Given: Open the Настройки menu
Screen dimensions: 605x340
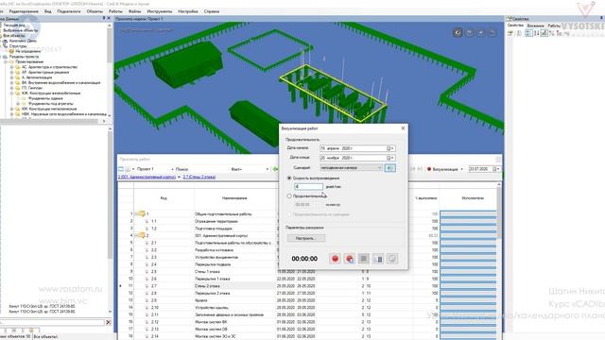Looking at the screenshot, I should [188, 11].
